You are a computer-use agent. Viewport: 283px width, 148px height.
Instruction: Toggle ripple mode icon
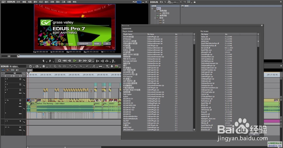click(8, 70)
